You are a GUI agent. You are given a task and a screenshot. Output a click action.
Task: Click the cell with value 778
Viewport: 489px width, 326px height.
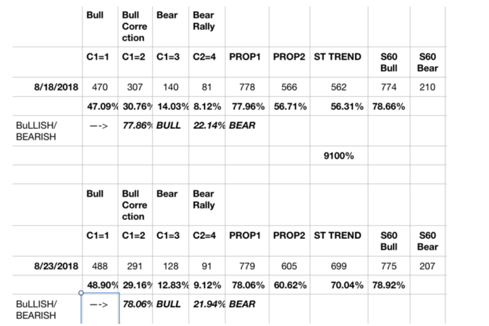tap(247, 87)
